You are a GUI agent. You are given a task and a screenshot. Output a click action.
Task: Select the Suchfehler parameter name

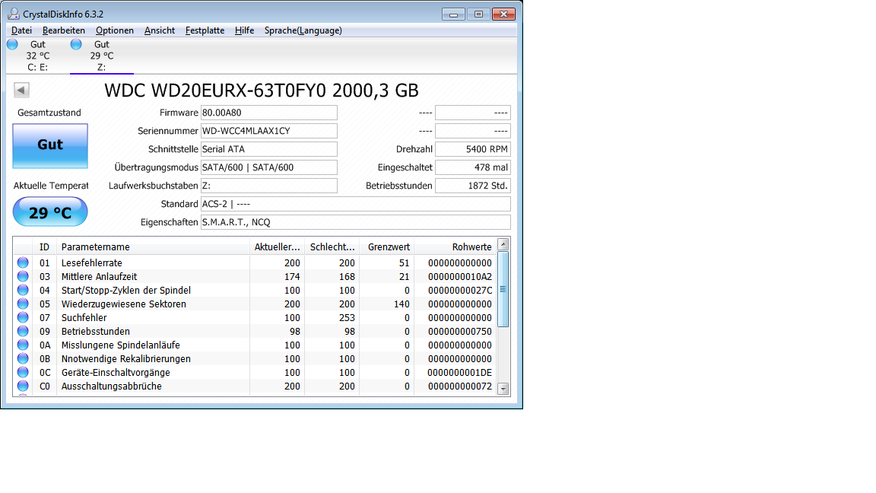point(84,317)
